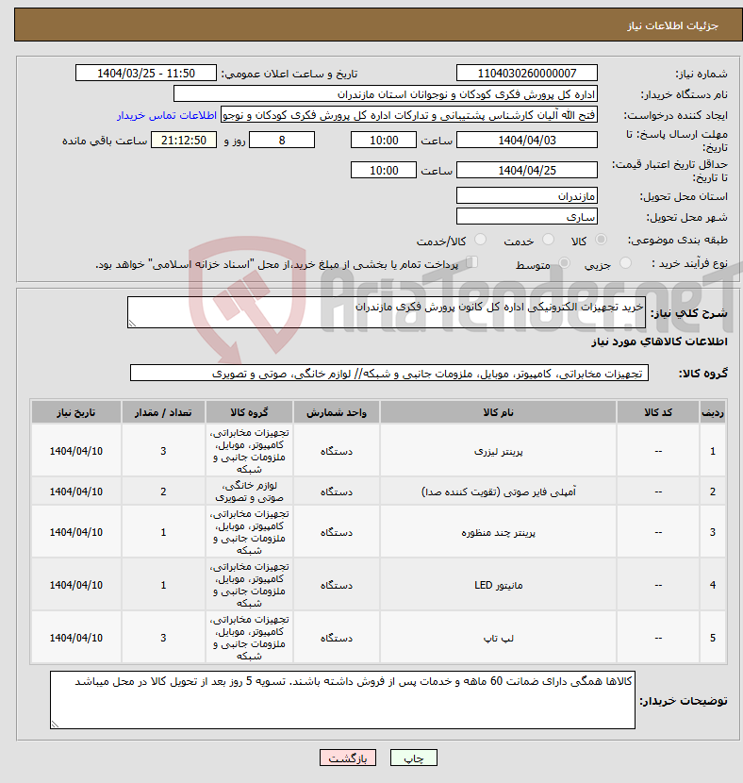Click the 10:00 time field for response deadline
The height and width of the screenshot is (783, 743).
coord(383,140)
